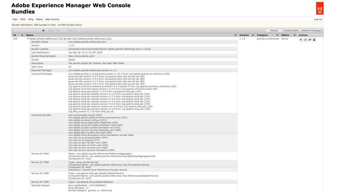The image size is (339, 192).
Task: Open Service ID 7590 link
Action: click(40, 182)
